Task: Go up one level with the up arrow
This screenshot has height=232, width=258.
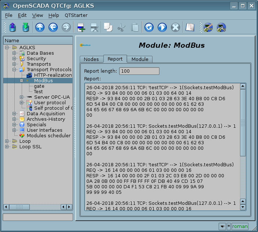Action: (x=40, y=28)
